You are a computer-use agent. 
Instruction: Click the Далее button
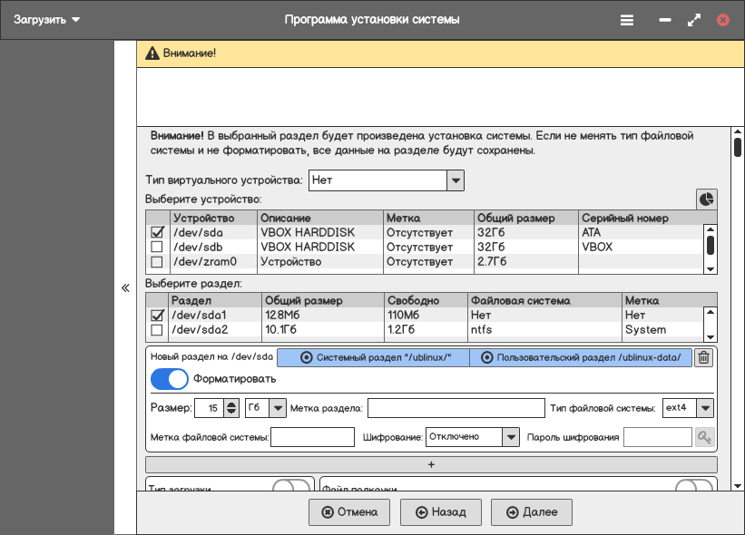coord(532,512)
